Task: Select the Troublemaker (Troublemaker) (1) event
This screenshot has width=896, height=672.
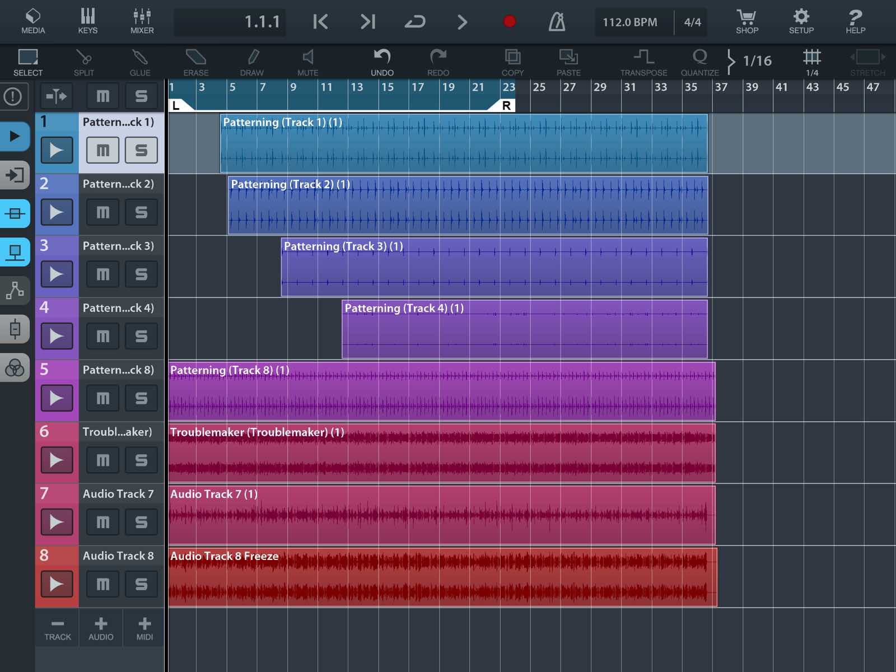Action: (x=442, y=454)
